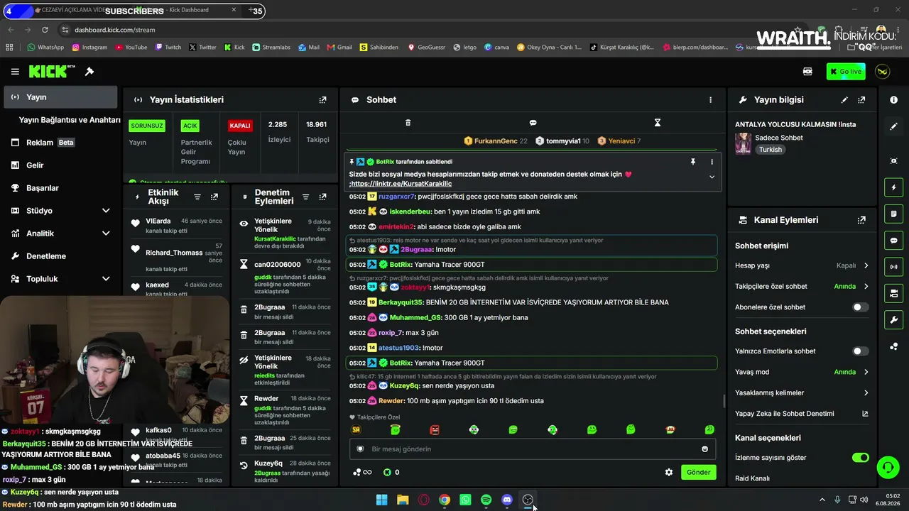The height and width of the screenshot is (511, 909).
Task: Open the pinned message three-dot menu
Action: (712, 162)
